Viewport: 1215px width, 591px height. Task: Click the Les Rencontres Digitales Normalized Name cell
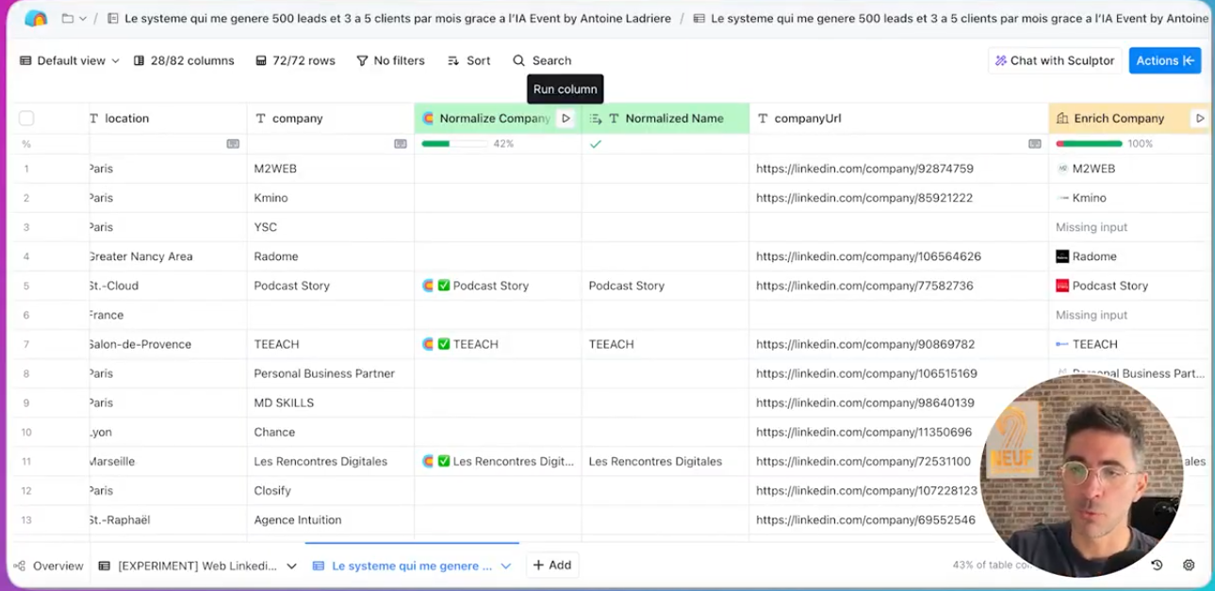coord(665,461)
